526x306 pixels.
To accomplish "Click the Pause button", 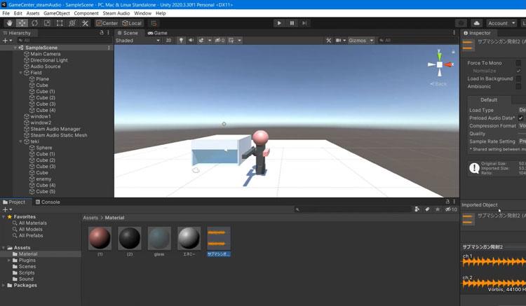I will (292, 23).
